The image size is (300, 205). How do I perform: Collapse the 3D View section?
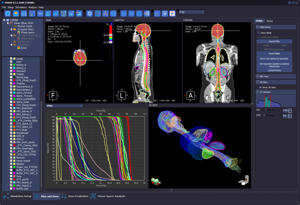tap(258, 82)
